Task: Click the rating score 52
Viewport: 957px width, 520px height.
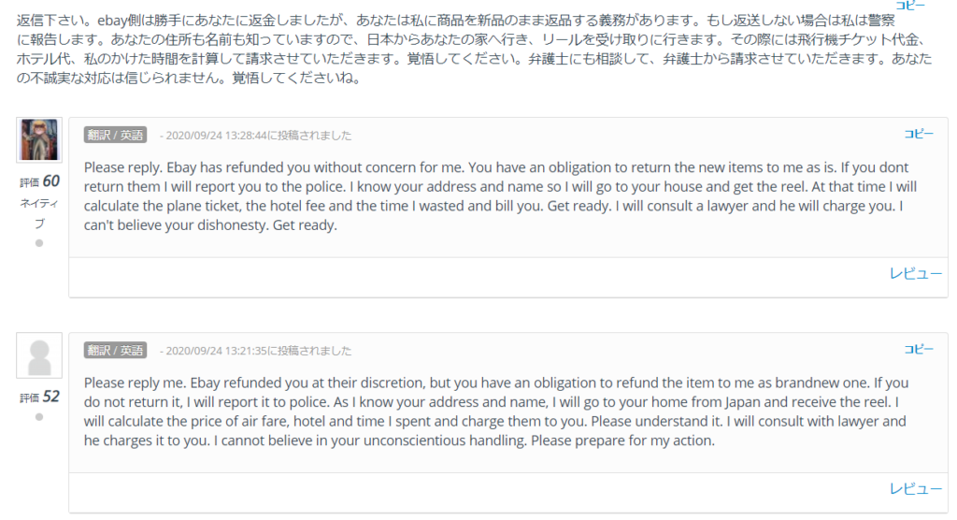Action: [51, 397]
